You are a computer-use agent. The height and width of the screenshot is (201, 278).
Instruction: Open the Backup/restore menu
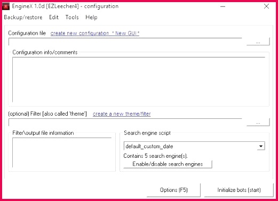tap(23, 17)
